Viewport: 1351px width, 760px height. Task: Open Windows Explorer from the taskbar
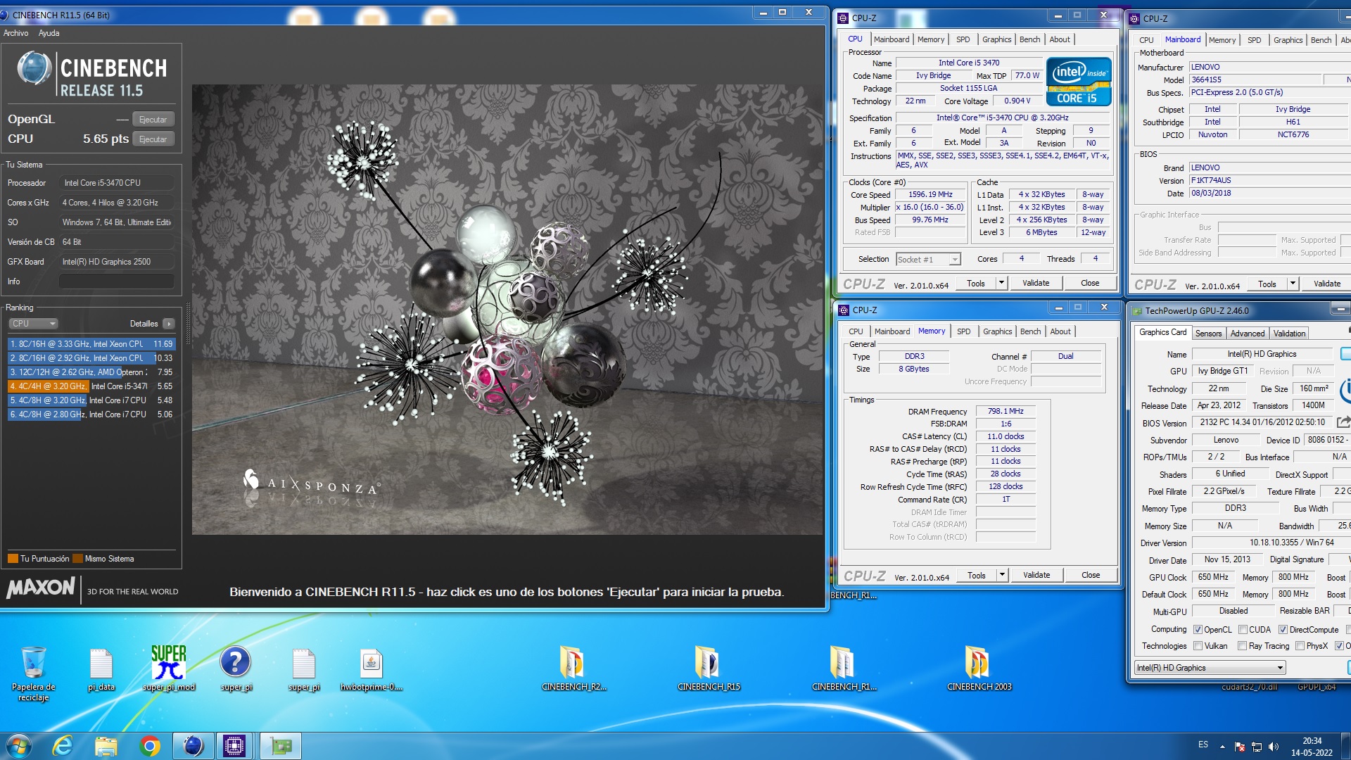point(106,746)
